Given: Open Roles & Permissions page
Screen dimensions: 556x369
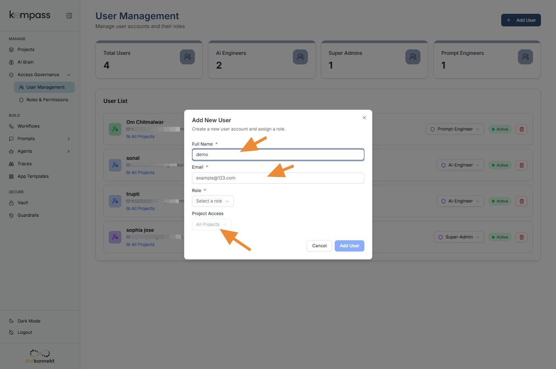Looking at the screenshot, I should tap(47, 100).
